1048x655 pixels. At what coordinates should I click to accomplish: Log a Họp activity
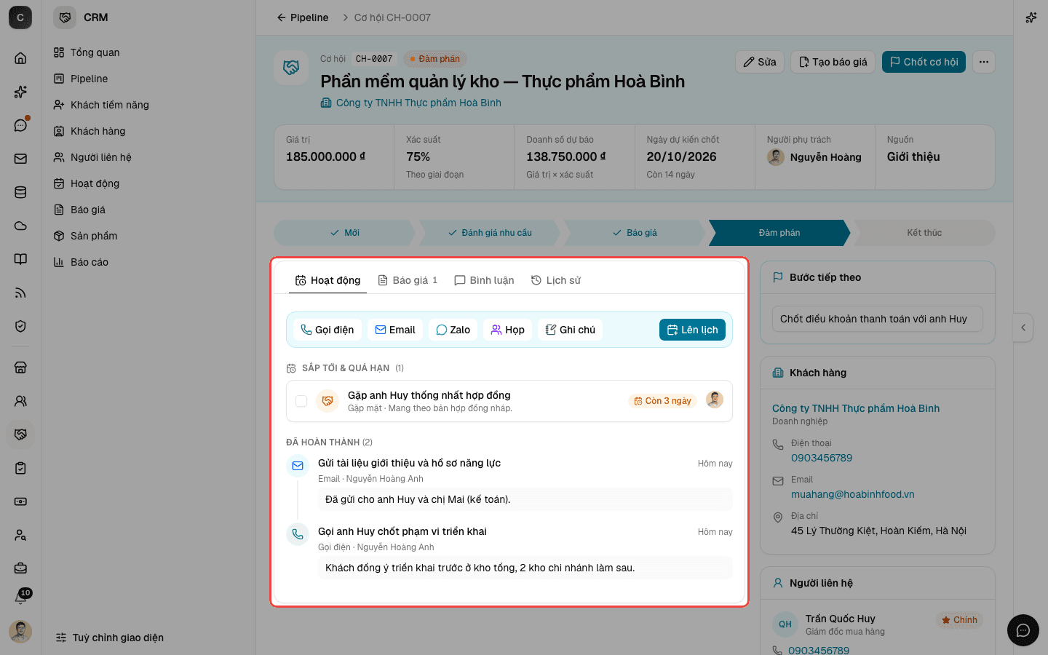[507, 330]
